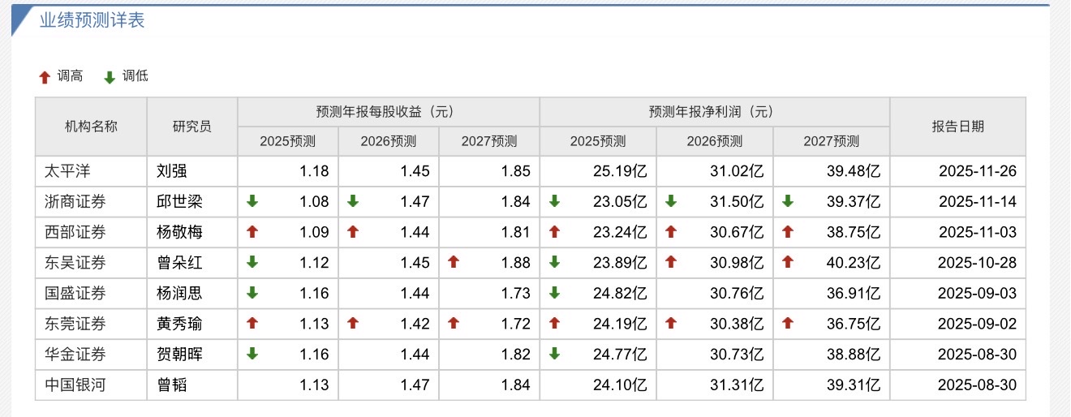This screenshot has height=417, width=1071.
Task: Click the red 调高 legend arrow icon
Action: (45, 77)
